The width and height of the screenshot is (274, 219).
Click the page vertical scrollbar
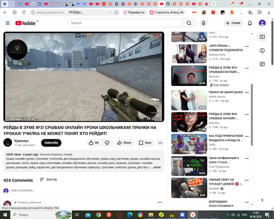click(x=272, y=43)
